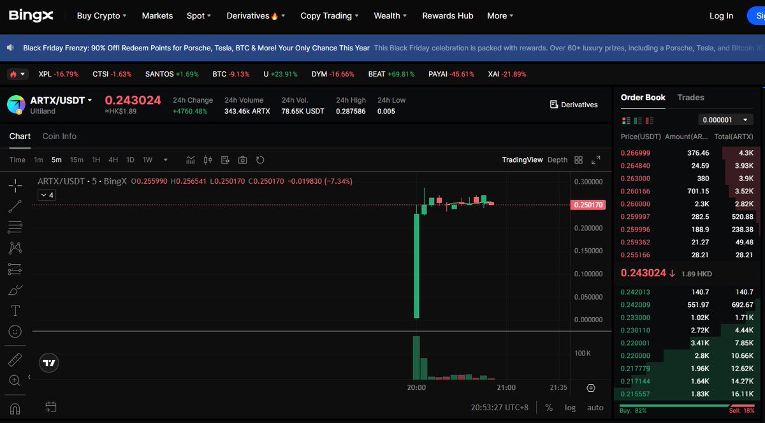Image resolution: width=765 pixels, height=423 pixels.
Task: Show bids only order book view
Action: 637,121
